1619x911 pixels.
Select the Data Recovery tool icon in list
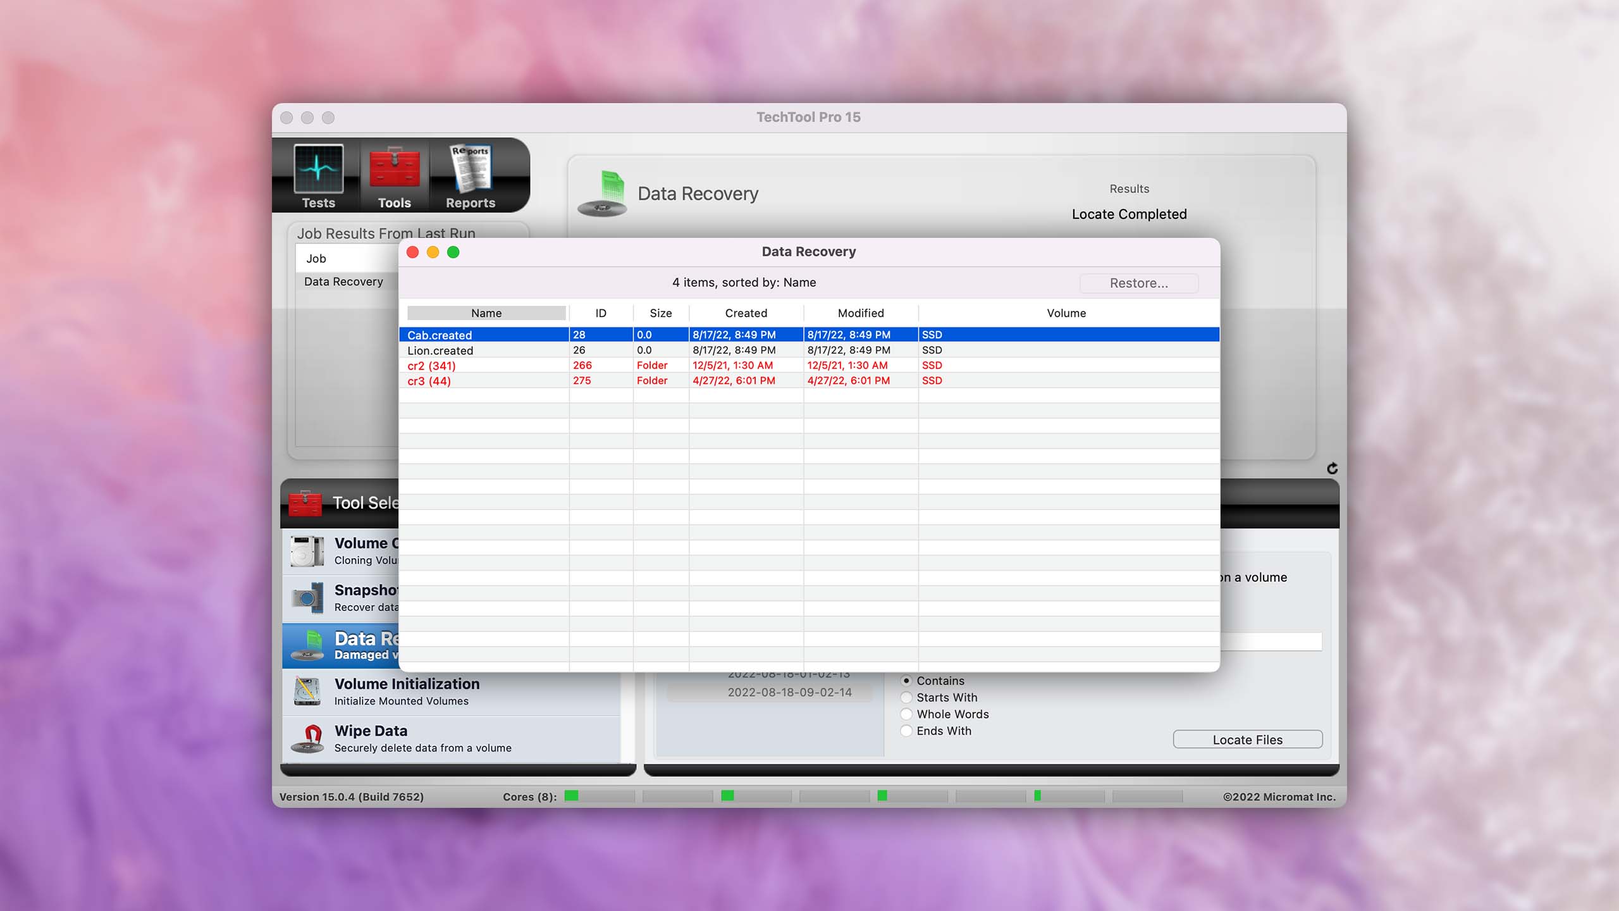click(307, 645)
